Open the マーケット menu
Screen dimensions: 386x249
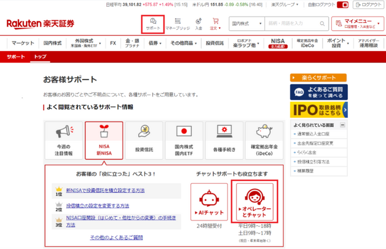click(23, 43)
